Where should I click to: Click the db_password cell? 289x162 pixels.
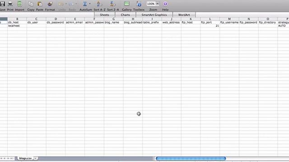click(56, 22)
